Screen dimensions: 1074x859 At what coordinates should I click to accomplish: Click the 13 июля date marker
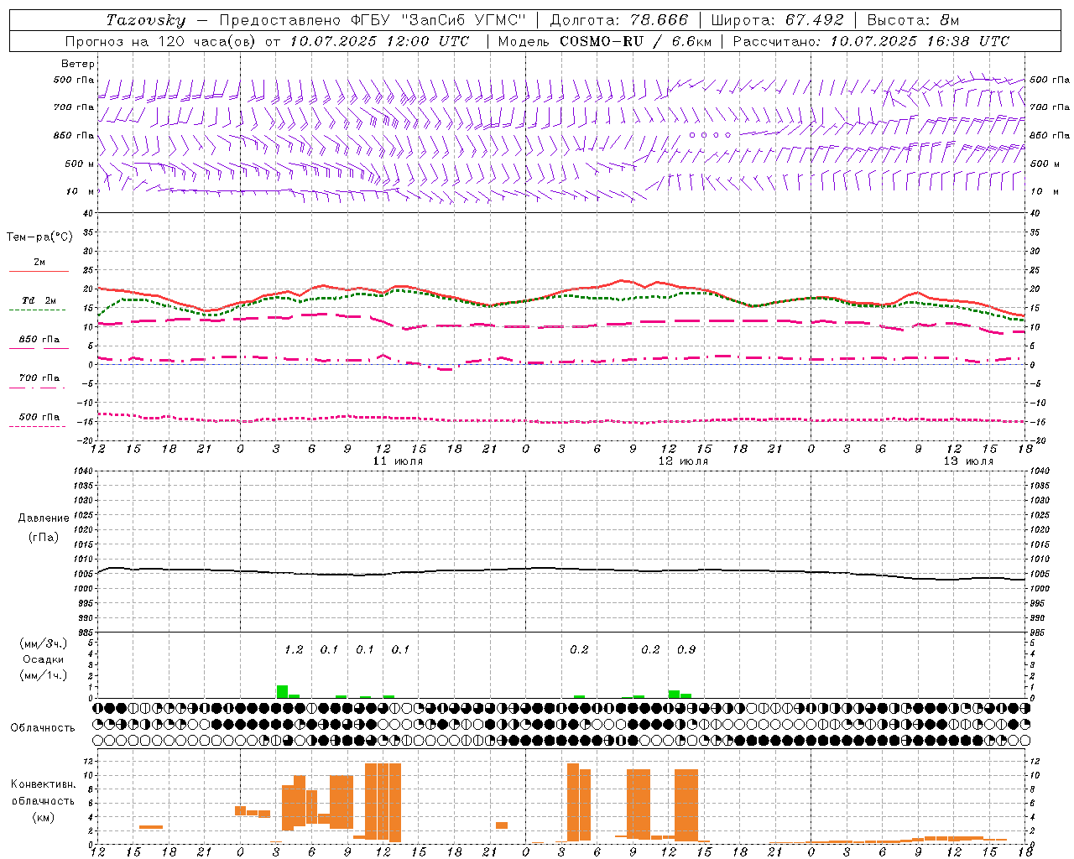[x=968, y=461]
